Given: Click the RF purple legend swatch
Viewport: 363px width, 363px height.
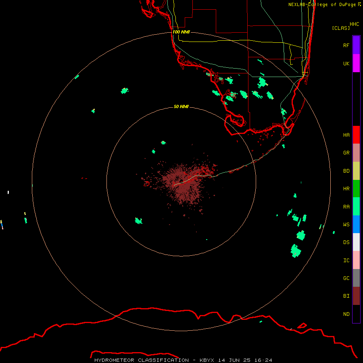Looking at the screenshot, I should coord(356,45).
